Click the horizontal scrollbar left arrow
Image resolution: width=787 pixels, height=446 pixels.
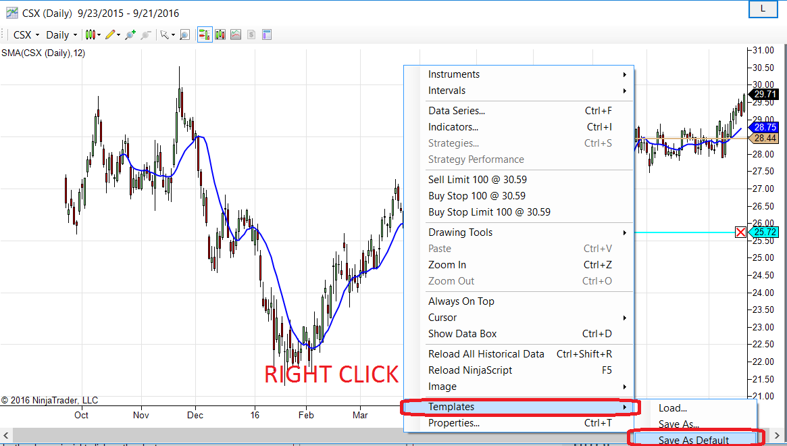tap(5, 435)
